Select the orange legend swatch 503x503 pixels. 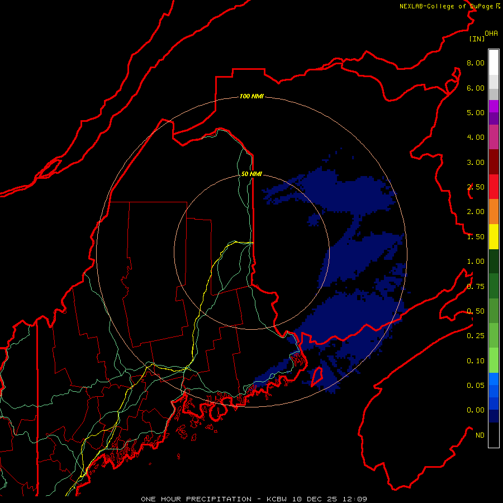[493, 212]
